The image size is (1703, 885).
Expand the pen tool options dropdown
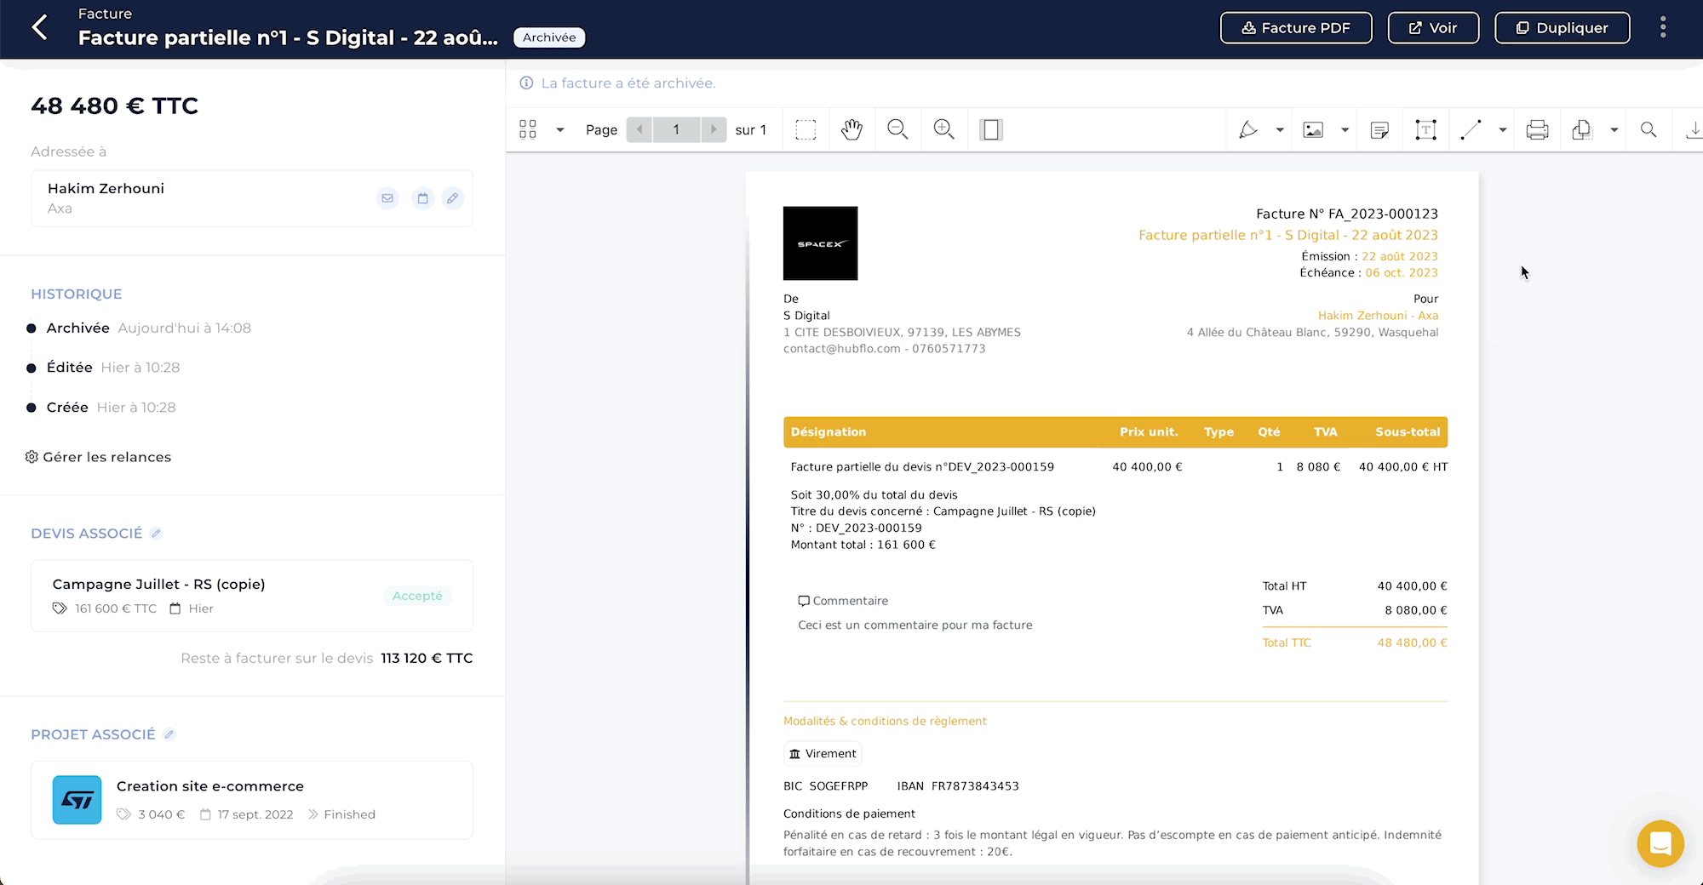point(1280,130)
